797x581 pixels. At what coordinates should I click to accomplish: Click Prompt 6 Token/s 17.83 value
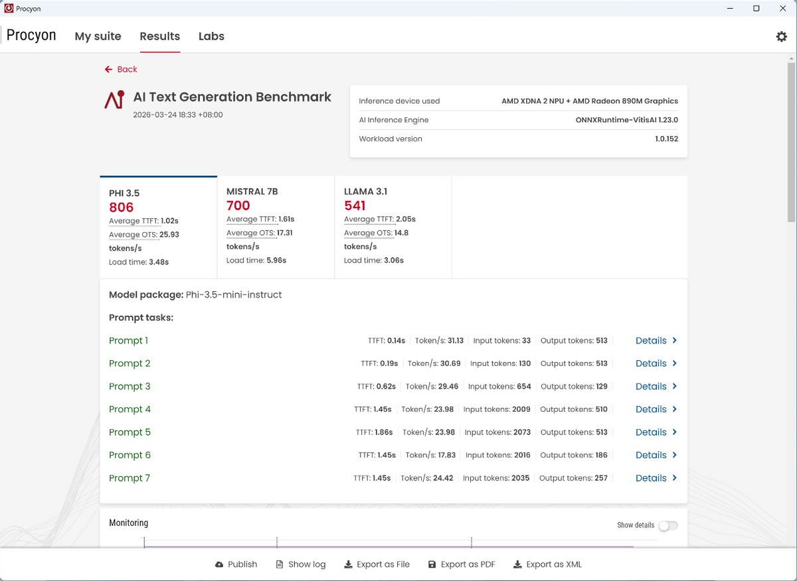click(446, 455)
